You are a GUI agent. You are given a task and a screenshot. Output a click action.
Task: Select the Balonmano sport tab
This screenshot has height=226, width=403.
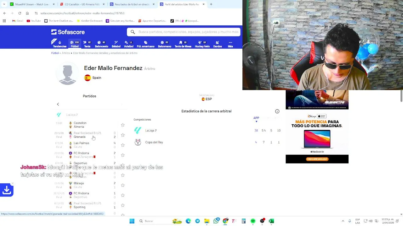[x=164, y=44]
